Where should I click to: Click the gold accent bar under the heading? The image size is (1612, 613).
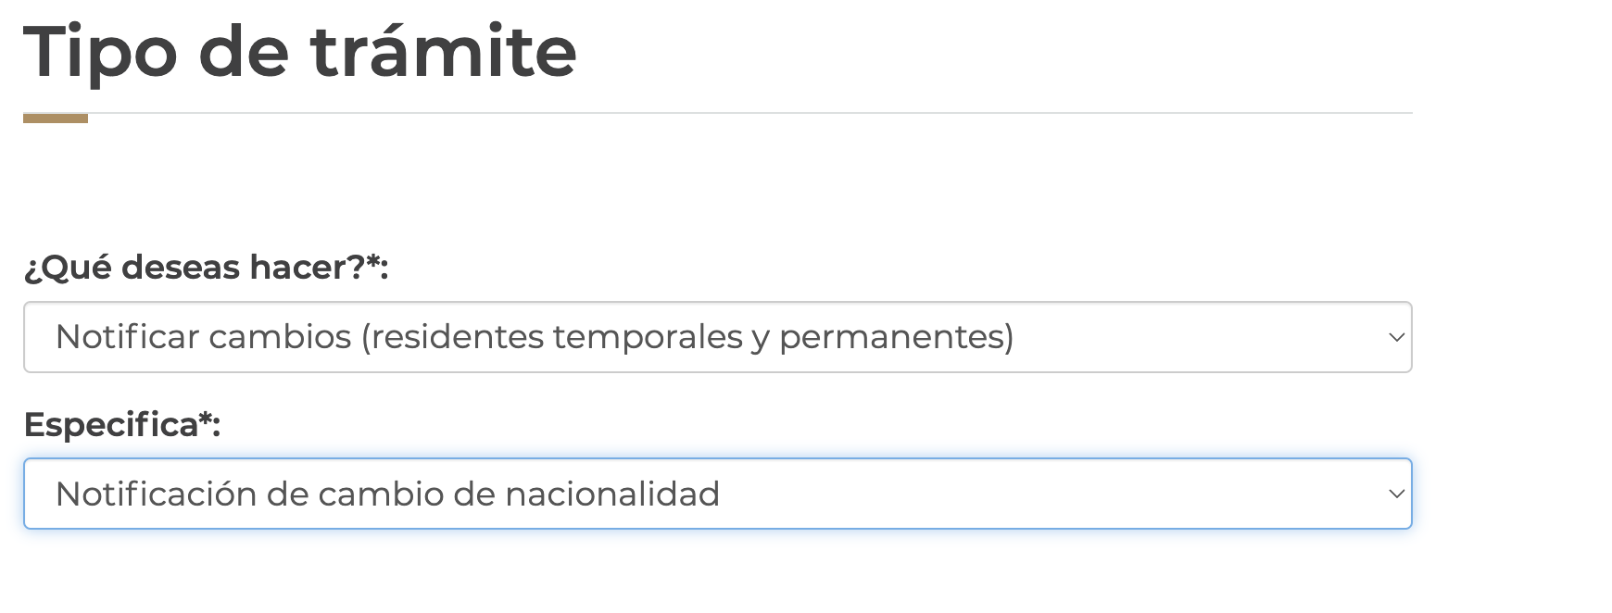(56, 119)
